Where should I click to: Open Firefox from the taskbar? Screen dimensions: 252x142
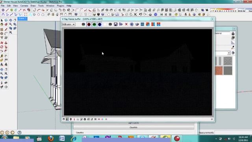coord(51,138)
